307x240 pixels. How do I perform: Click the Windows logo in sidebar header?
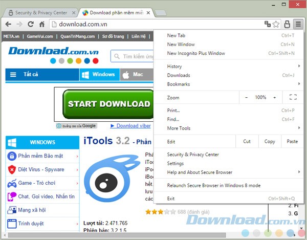pyautogui.click(x=12, y=142)
